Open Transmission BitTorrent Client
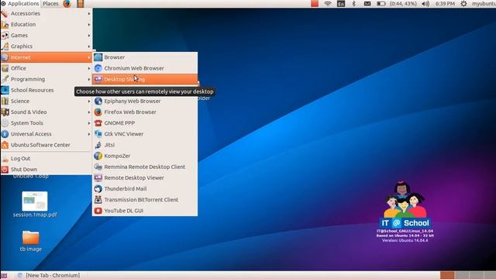Image resolution: width=496 pixels, height=279 pixels. (145, 200)
